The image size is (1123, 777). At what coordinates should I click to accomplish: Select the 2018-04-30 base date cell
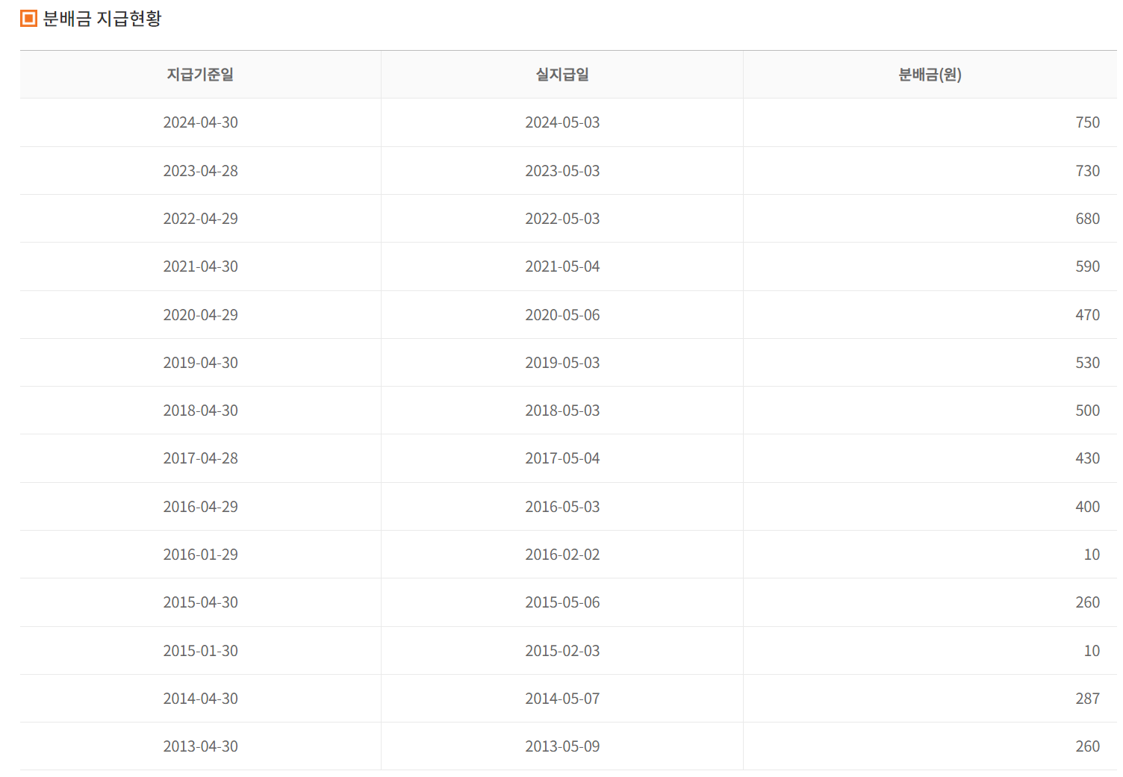[201, 411]
